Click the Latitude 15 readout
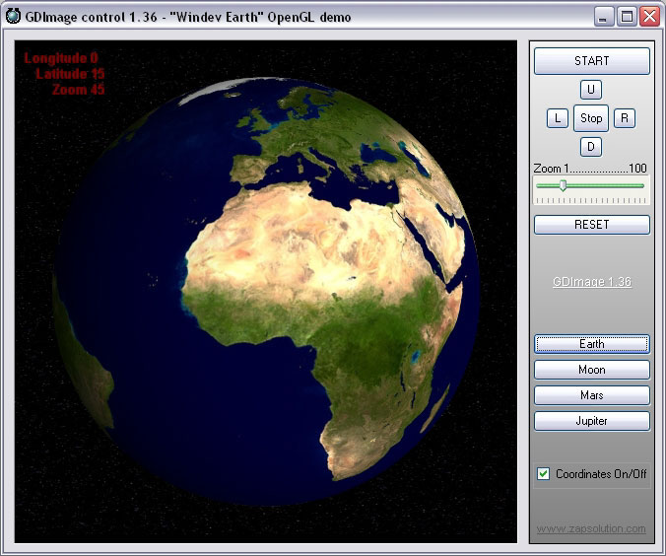The height and width of the screenshot is (556, 666). click(70, 74)
